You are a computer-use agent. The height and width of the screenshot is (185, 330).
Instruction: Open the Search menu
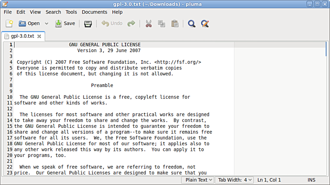coord(53,12)
